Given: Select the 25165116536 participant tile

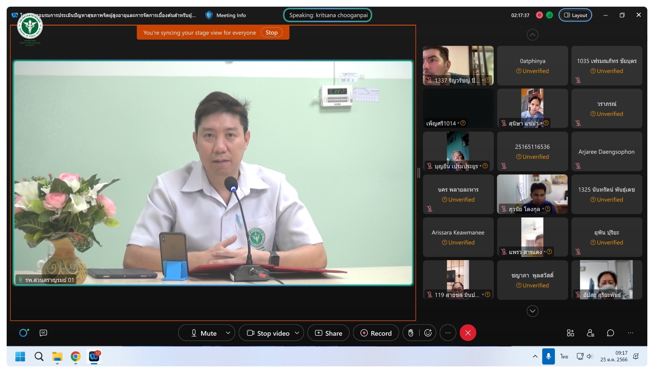Looking at the screenshot, I should (x=532, y=151).
